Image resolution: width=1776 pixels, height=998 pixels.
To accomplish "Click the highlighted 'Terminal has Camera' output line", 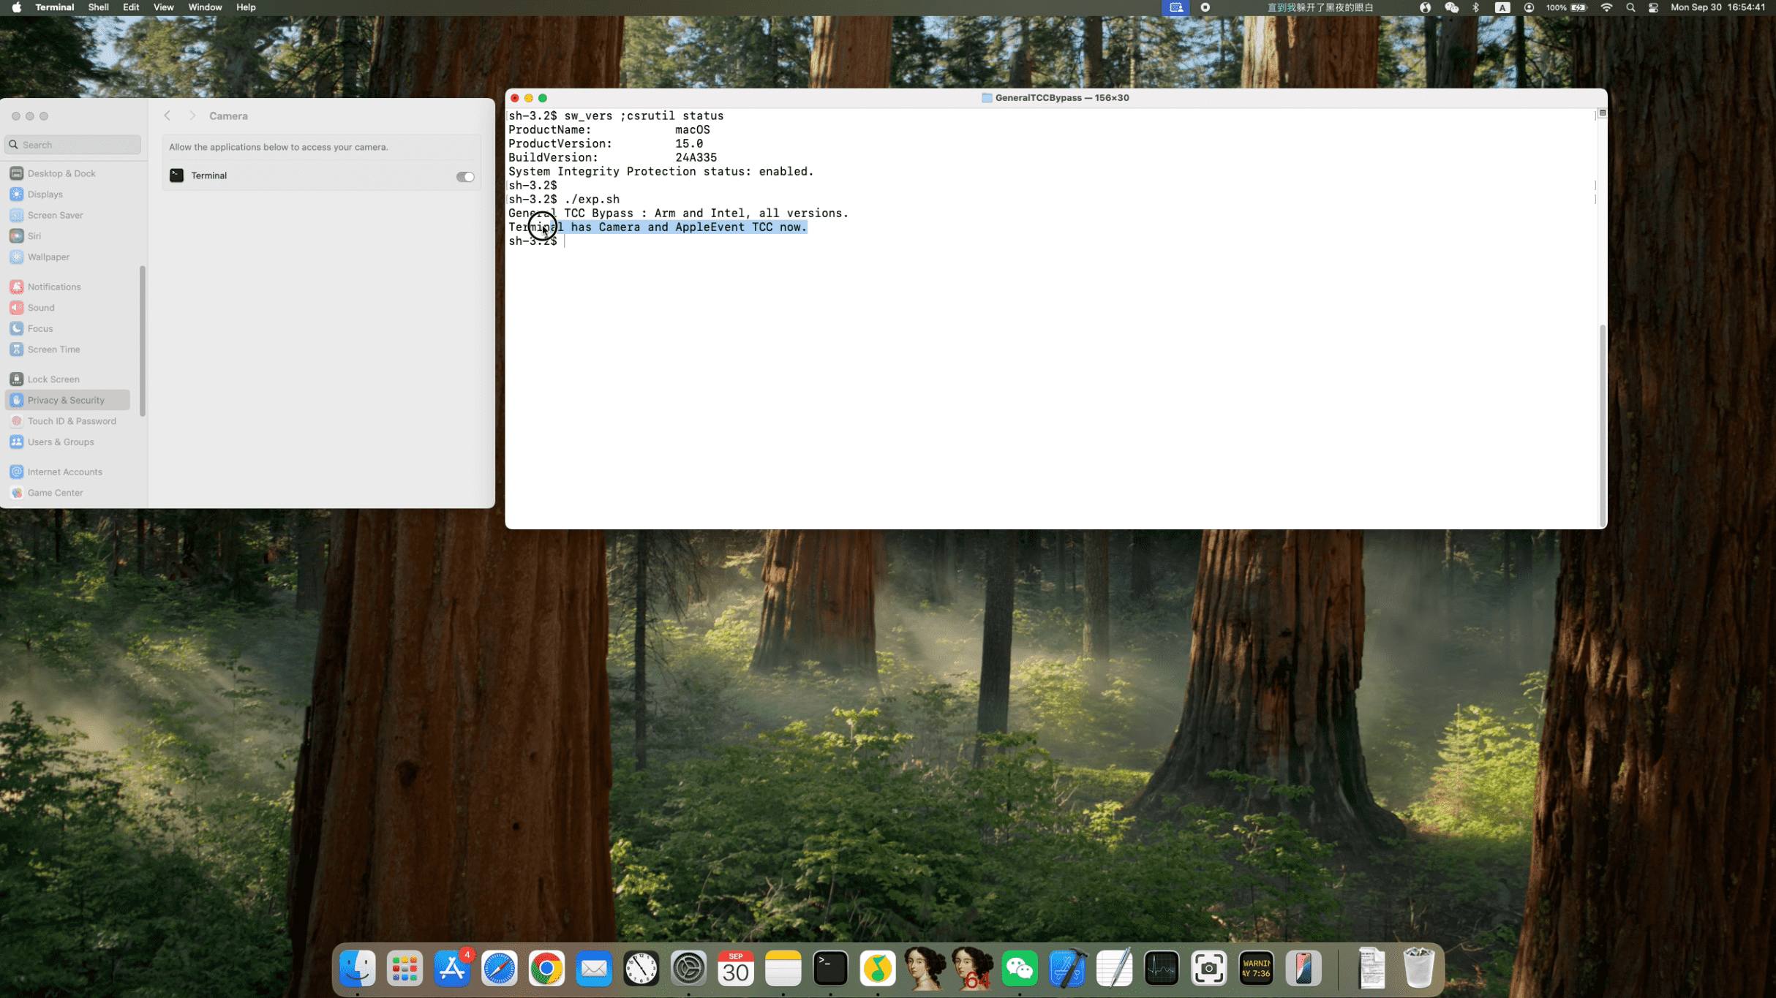I will (658, 227).
